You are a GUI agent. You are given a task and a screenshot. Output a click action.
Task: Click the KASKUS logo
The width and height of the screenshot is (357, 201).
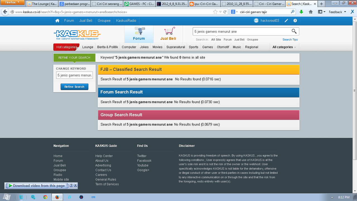click(77, 35)
